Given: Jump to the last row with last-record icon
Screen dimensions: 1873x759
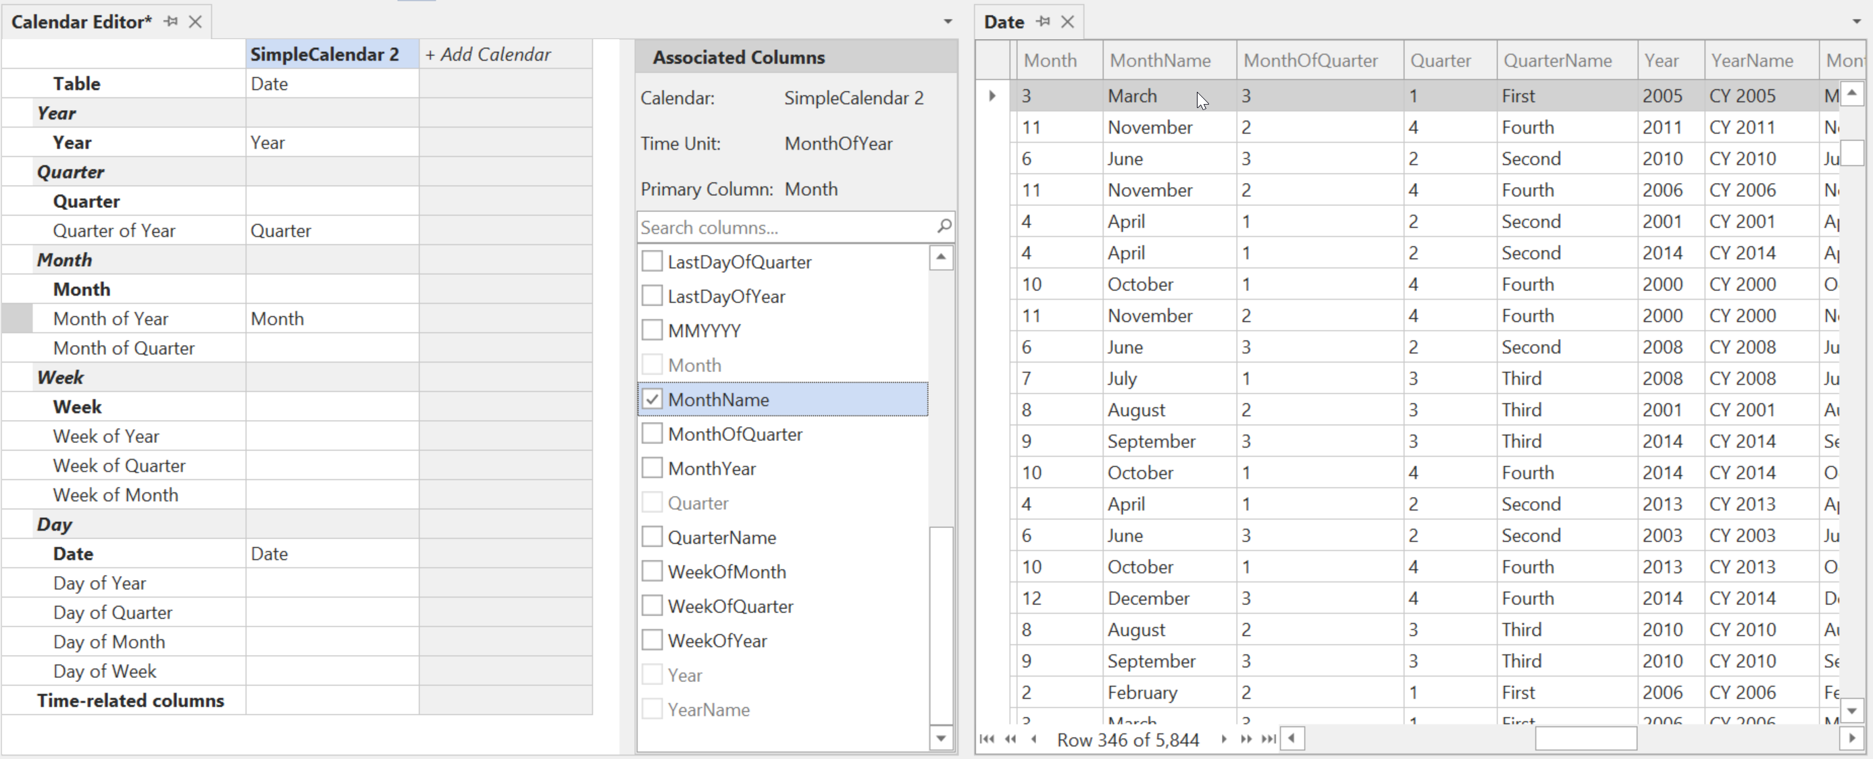Looking at the screenshot, I should pos(1268,739).
